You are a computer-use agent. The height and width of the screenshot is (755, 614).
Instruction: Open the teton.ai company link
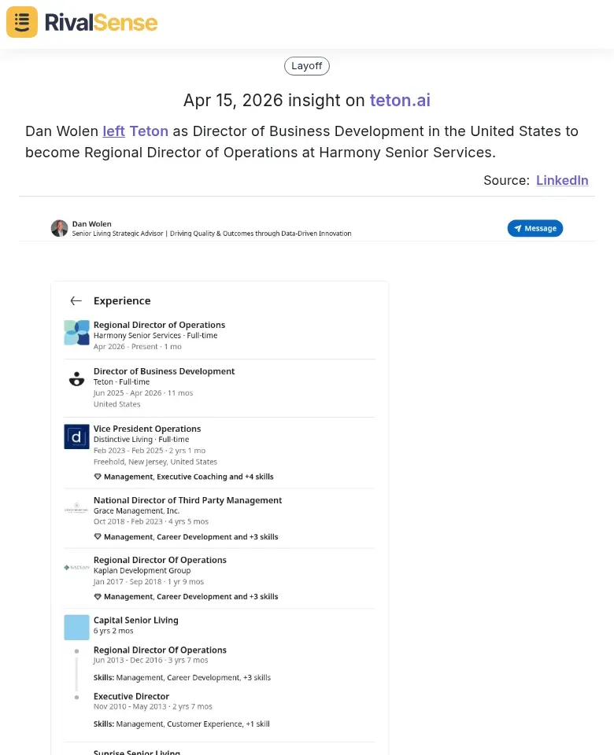click(400, 100)
